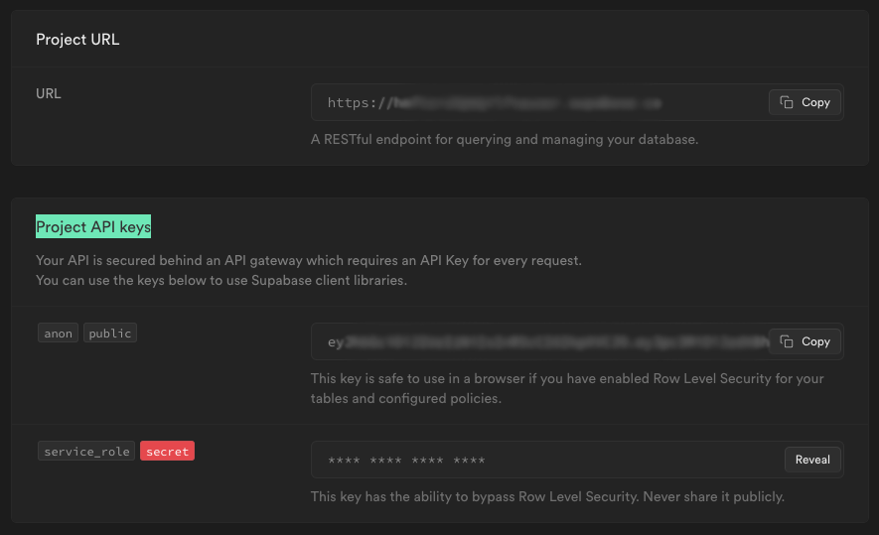Click the highlighted Project API keys heading
The image size is (879, 535).
pos(93,226)
